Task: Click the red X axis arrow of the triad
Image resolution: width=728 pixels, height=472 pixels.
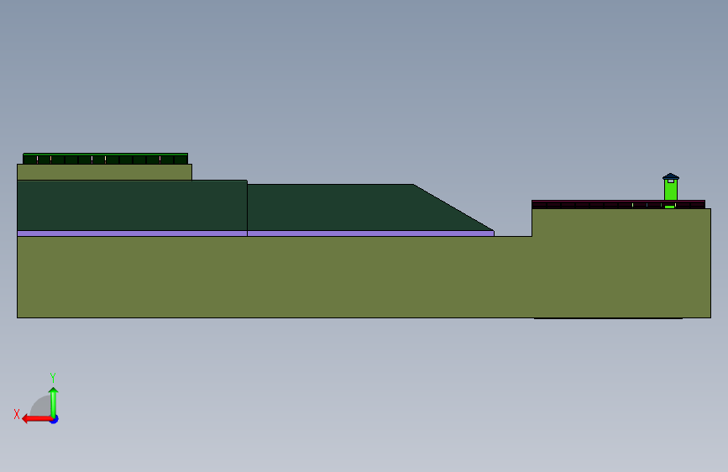Action: 36,419
